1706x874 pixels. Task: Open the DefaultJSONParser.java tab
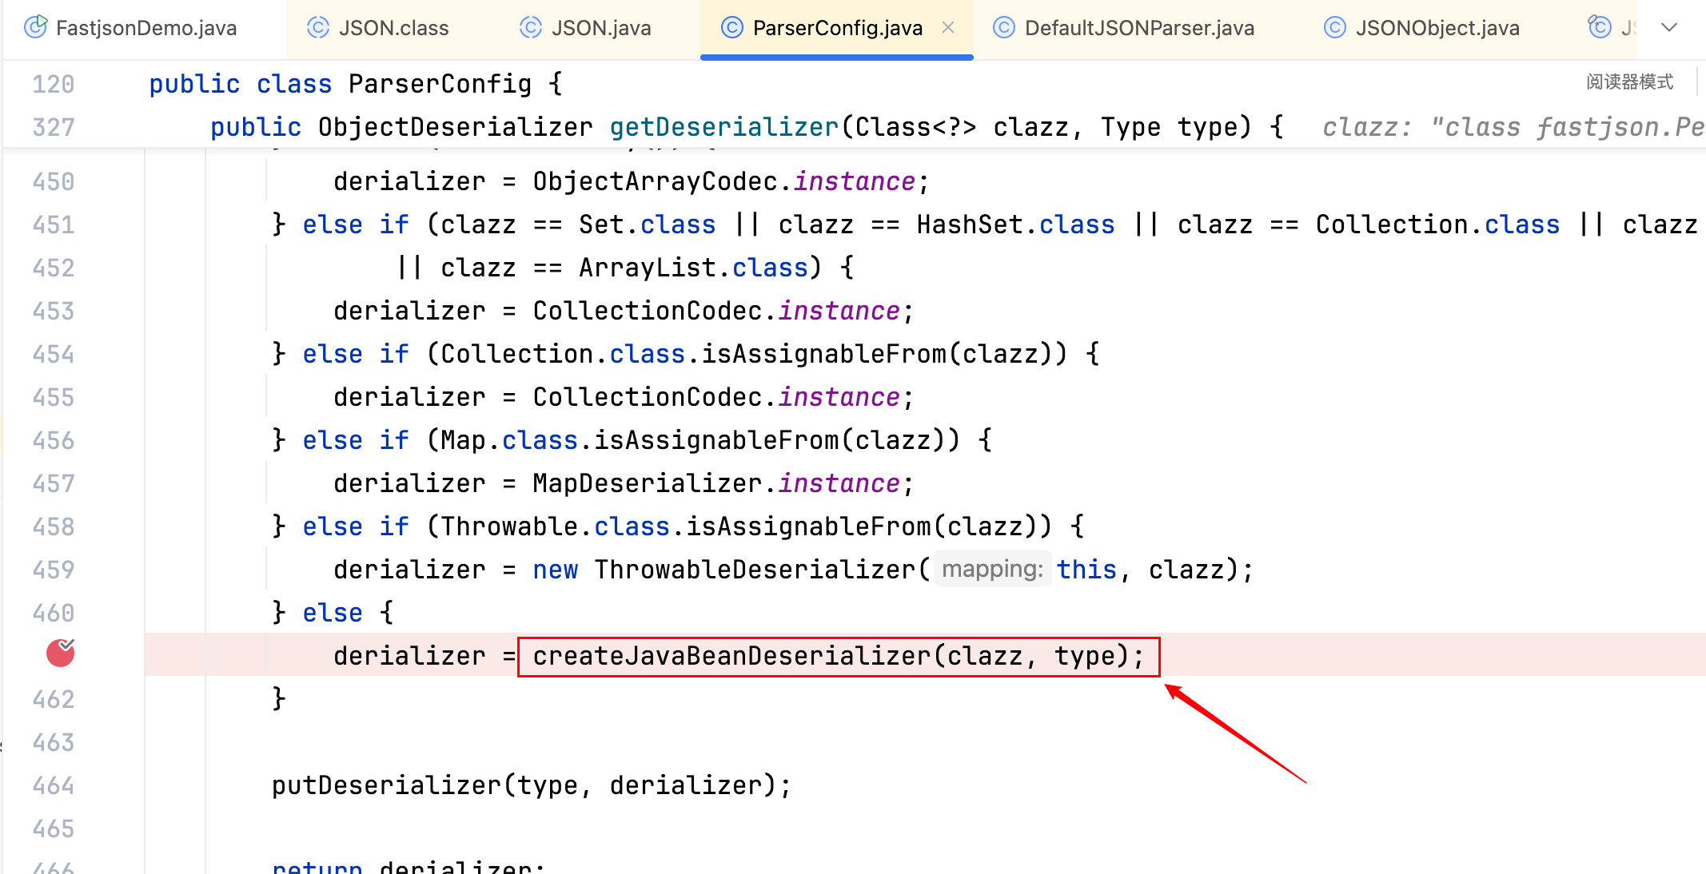click(x=1138, y=28)
